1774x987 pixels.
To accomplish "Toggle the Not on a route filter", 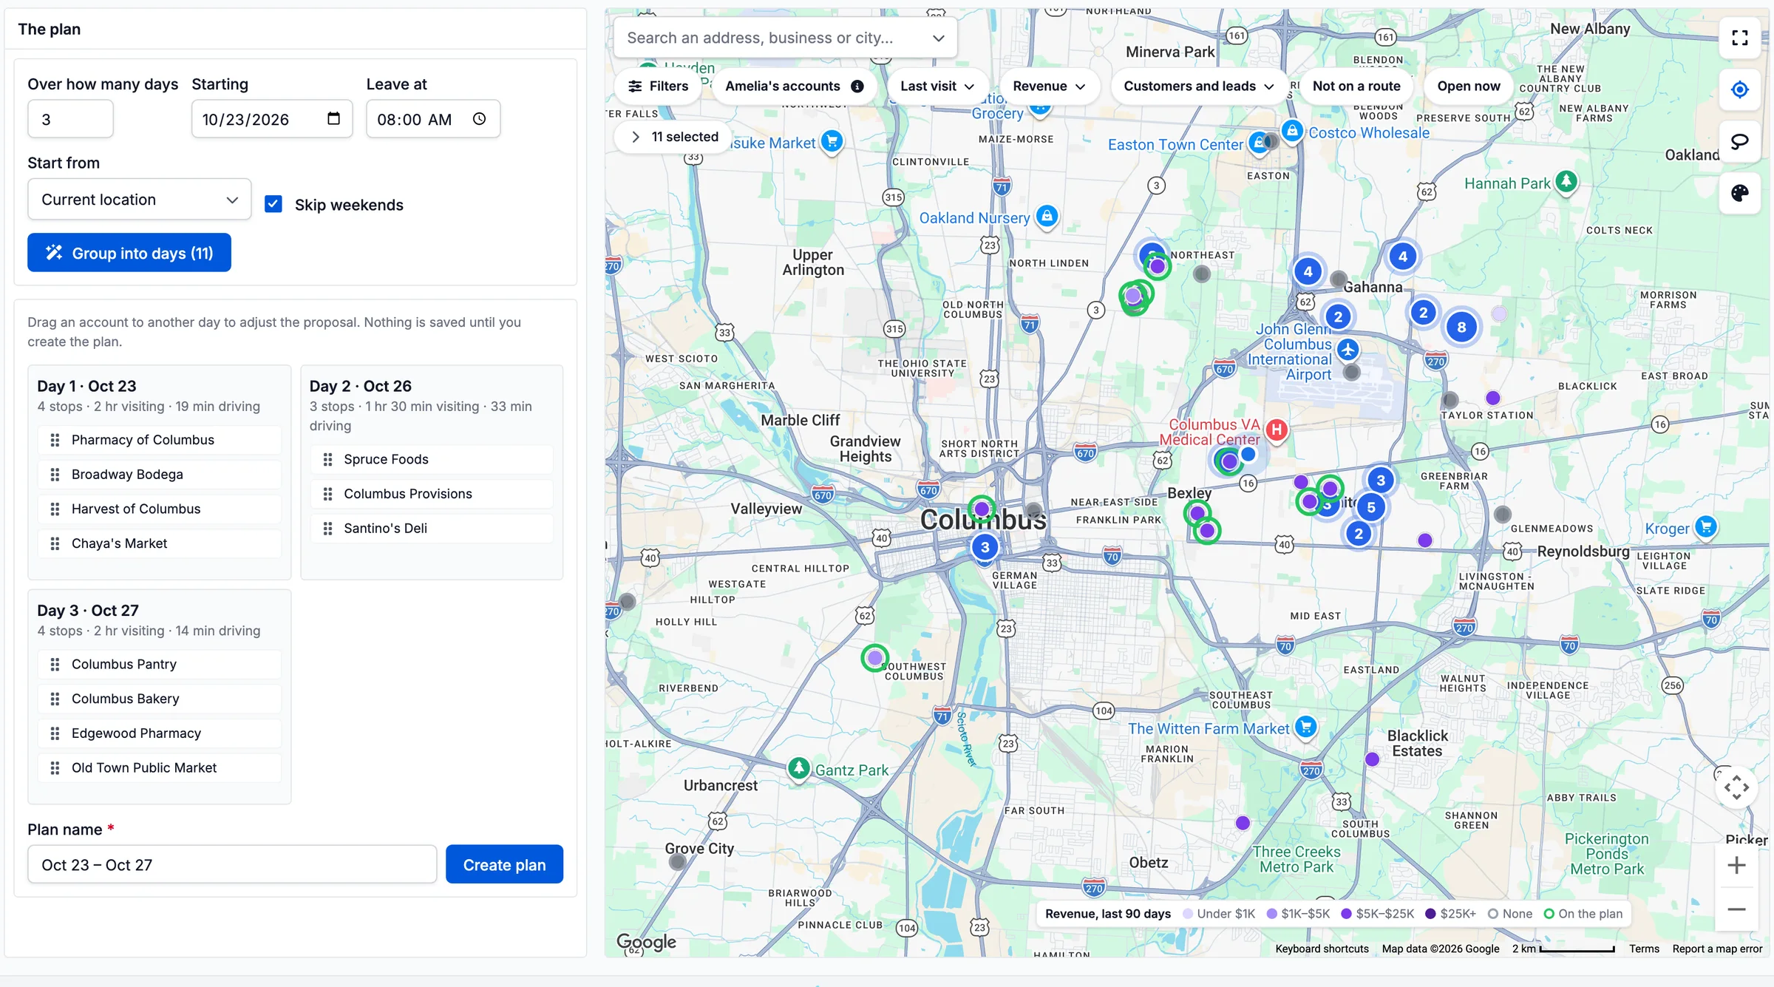I will (1356, 87).
